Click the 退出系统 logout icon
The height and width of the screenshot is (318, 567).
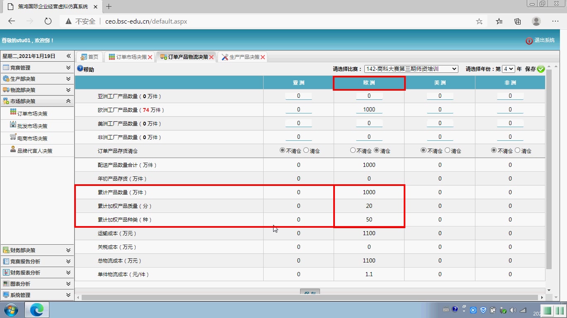point(529,41)
